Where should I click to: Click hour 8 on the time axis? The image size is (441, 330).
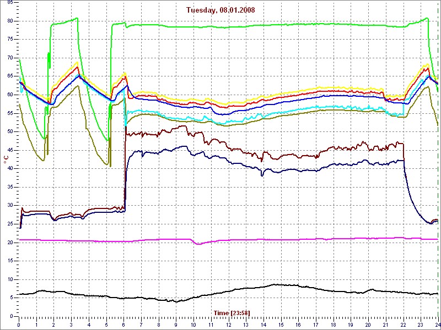point(159,326)
